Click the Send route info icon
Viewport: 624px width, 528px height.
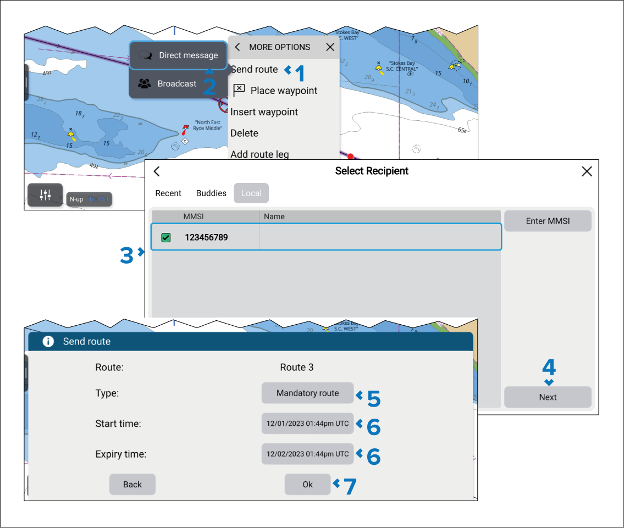48,342
